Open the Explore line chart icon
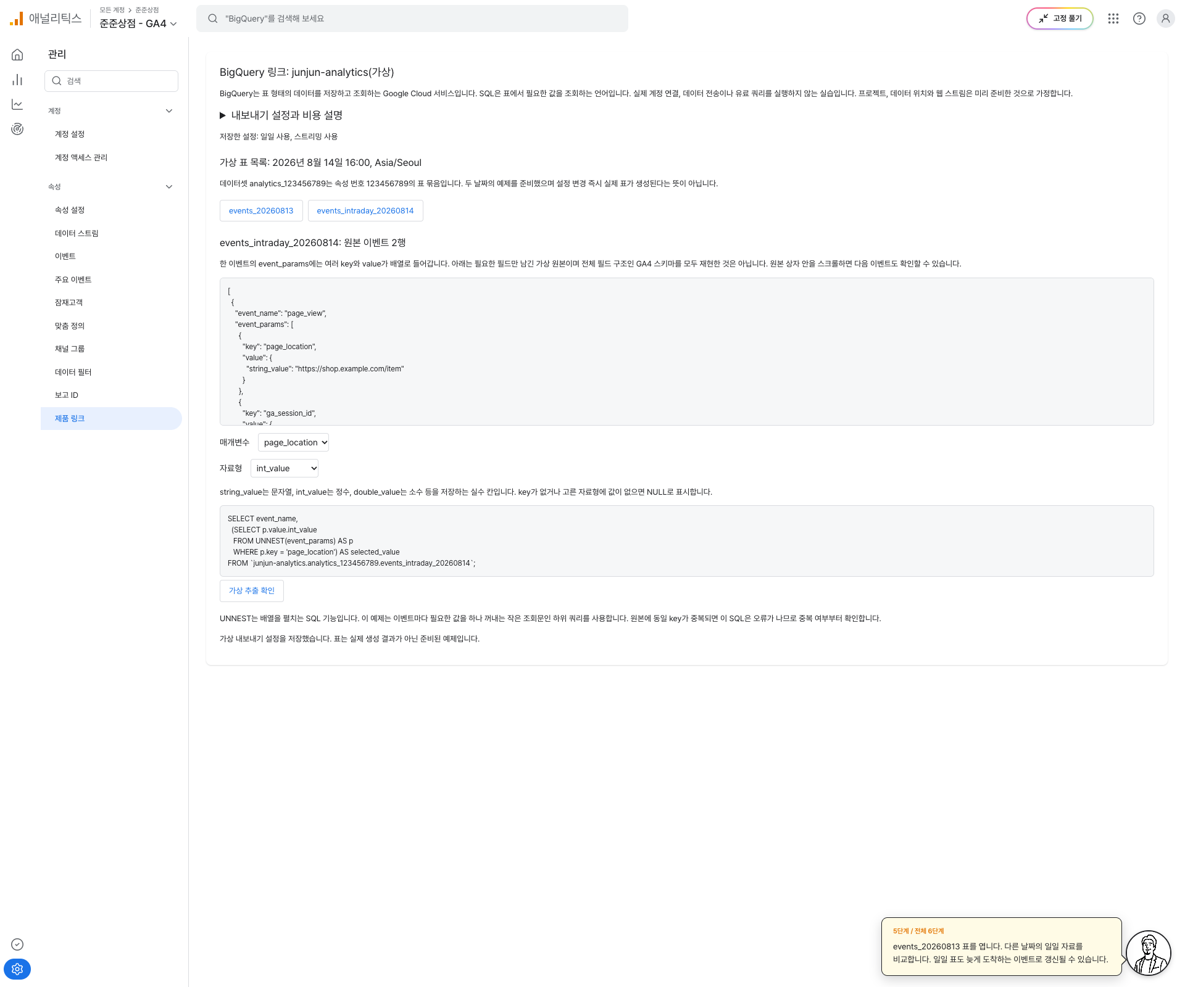1185x987 pixels. click(17, 104)
